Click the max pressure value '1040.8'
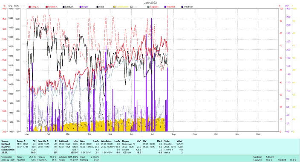 click(75, 147)
